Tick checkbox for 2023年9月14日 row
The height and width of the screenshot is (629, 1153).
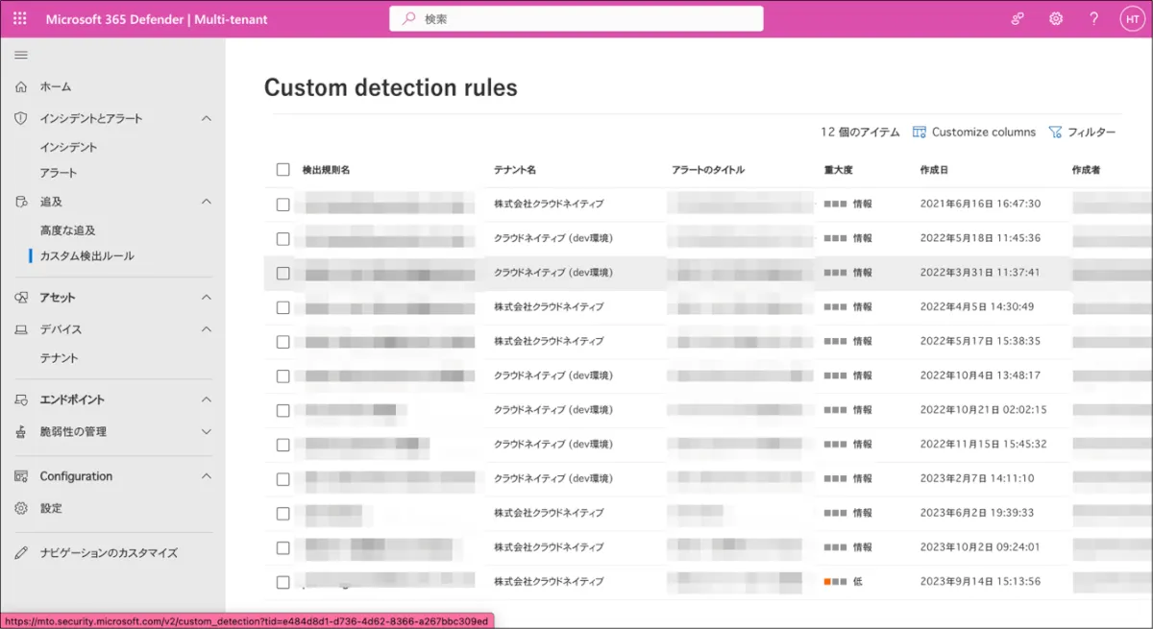[x=282, y=582]
